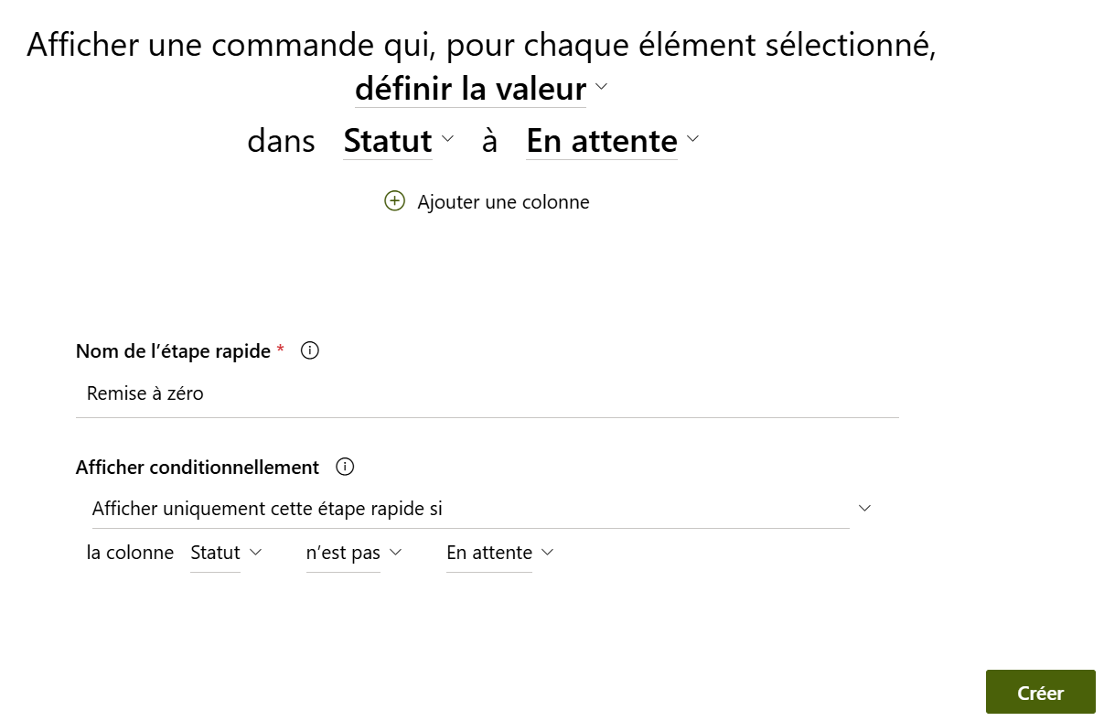1104x721 pixels.
Task: Open 'Afficher uniquement cette étape rapide si' dropdown
Action: pos(470,509)
